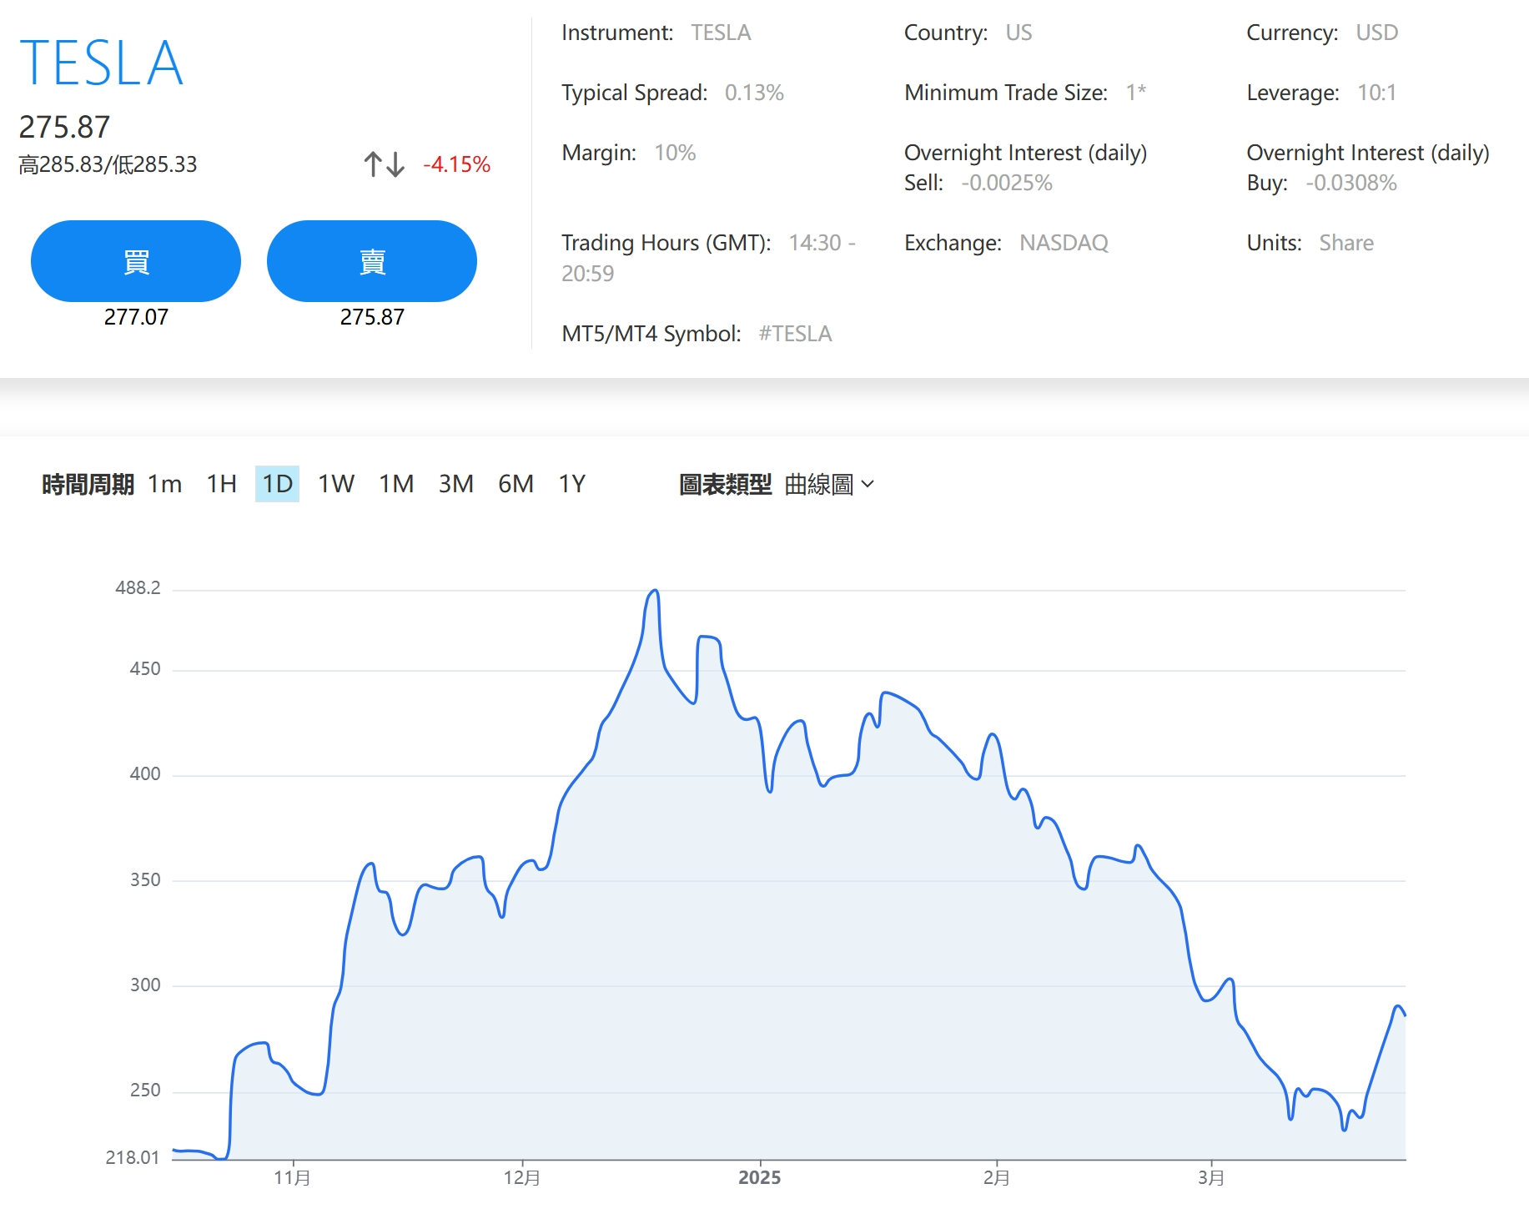The image size is (1529, 1219).
Task: Click the 12月 label on the chart axis
Action: pyautogui.click(x=522, y=1177)
